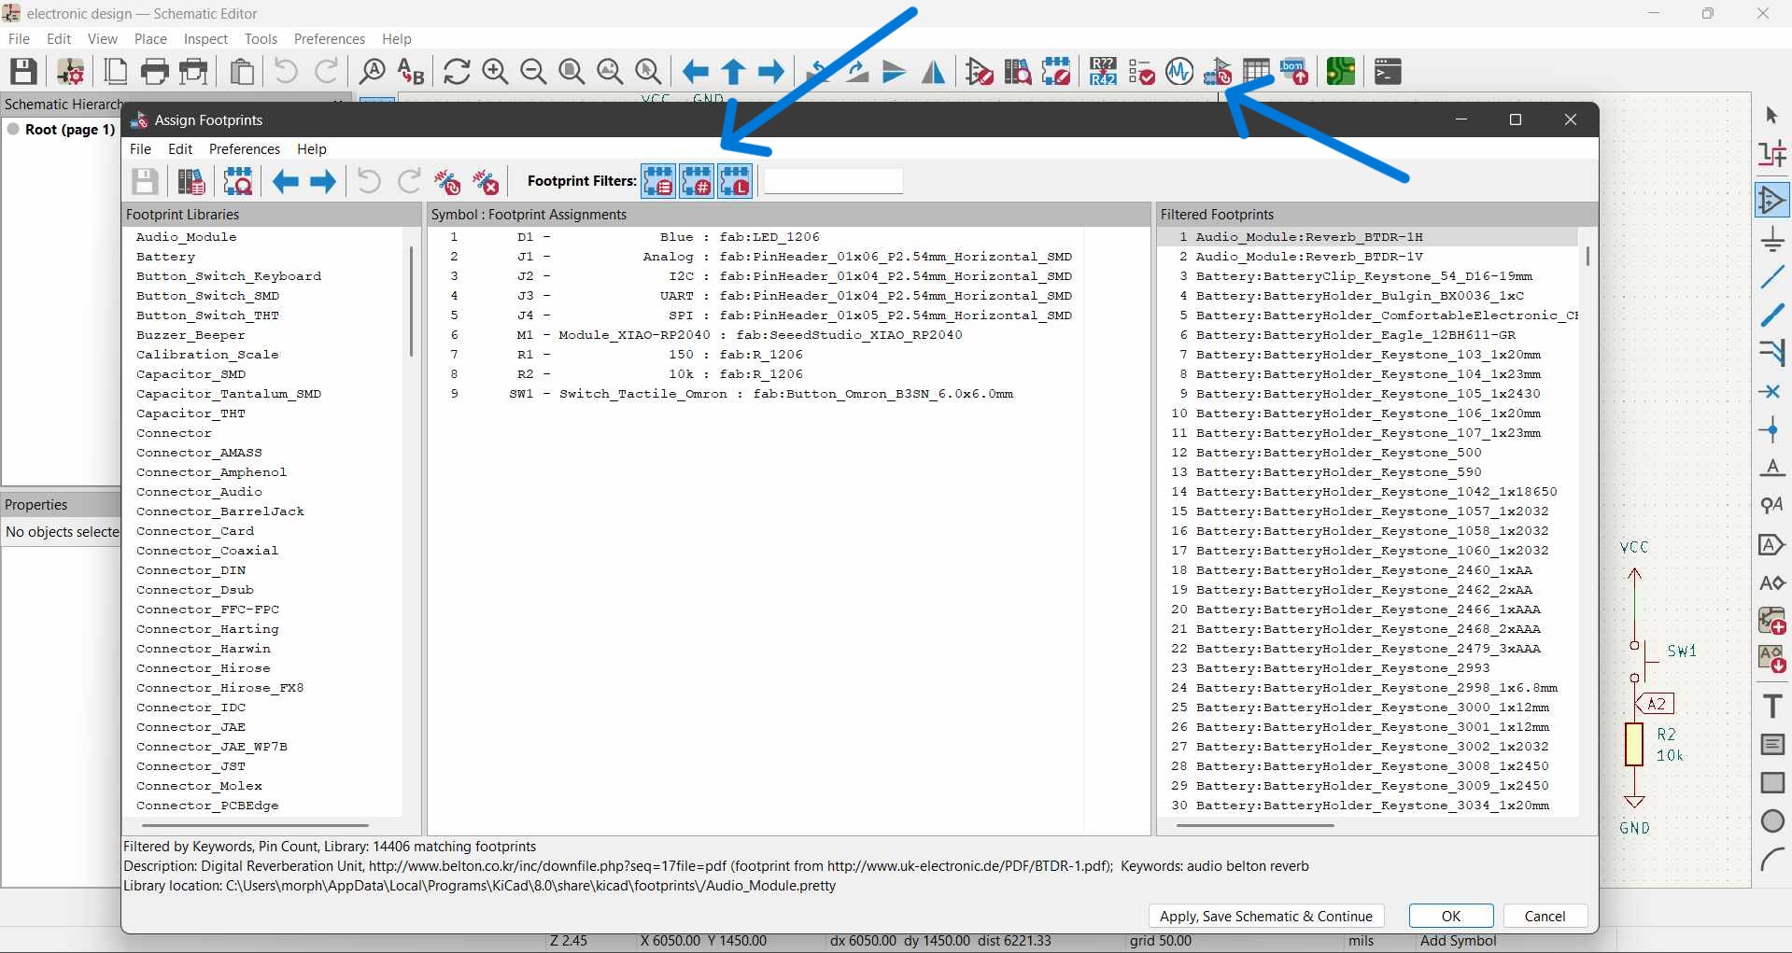
Task: Click the Find icon in the Schematic Editor
Action: click(372, 71)
